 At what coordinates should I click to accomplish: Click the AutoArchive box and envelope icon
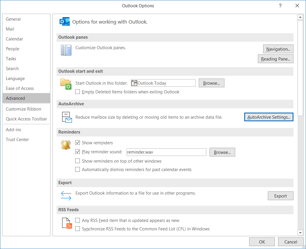coord(67,117)
